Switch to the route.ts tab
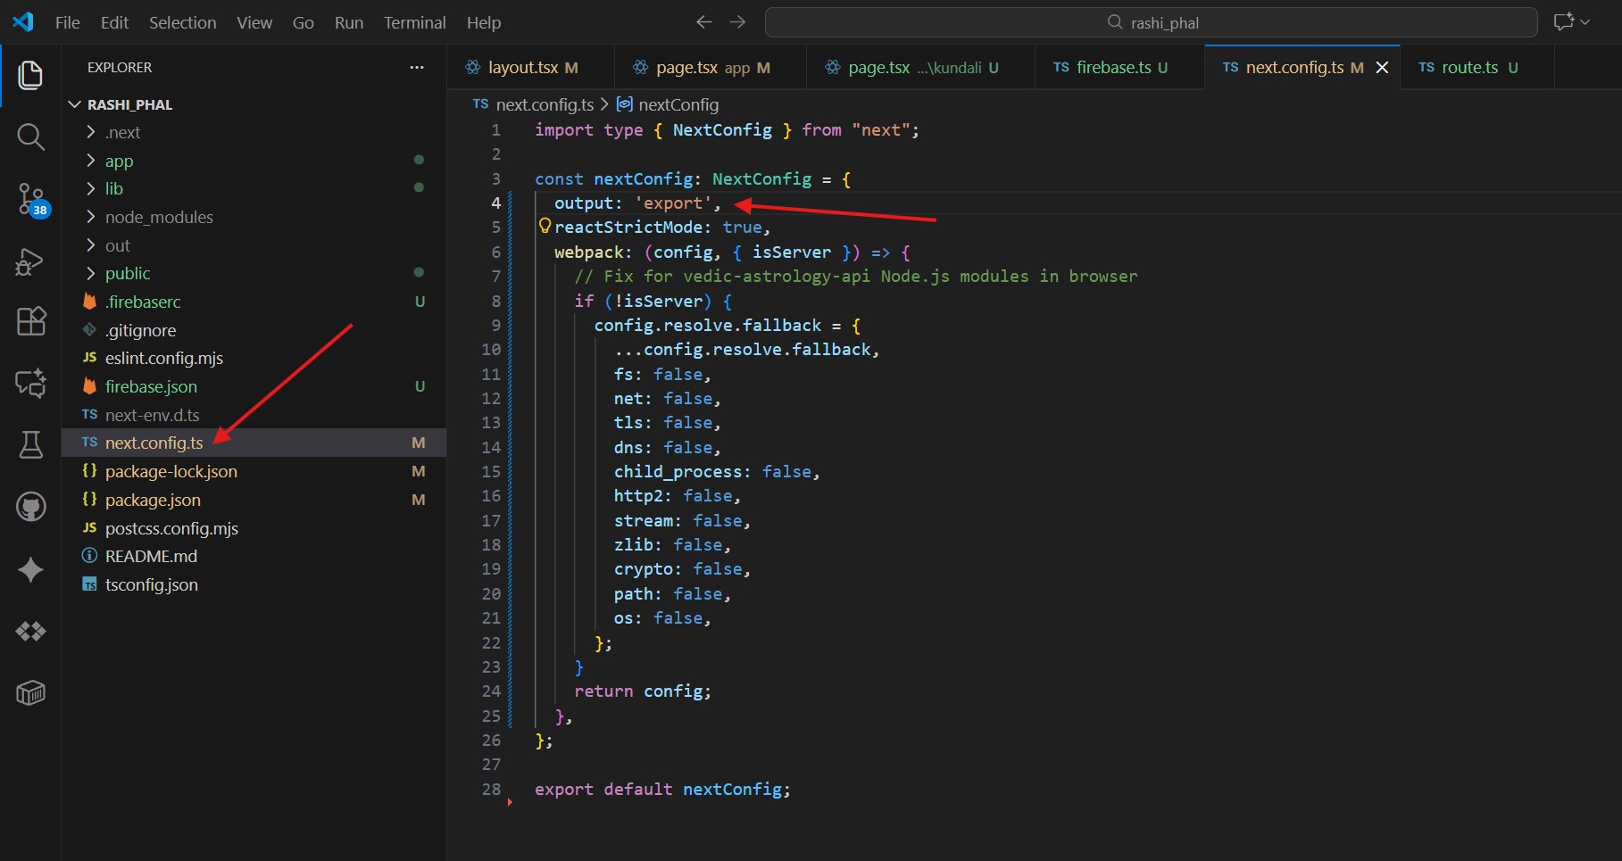 click(1468, 67)
